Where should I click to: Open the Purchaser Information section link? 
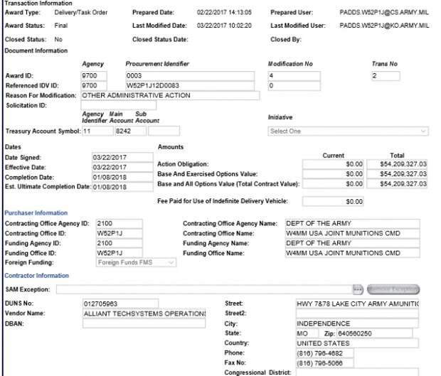coord(36,213)
